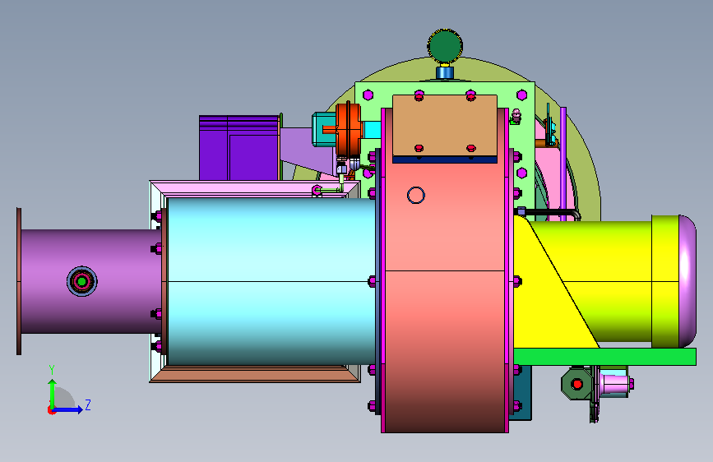
Task: Select the orange disc-shaped actuator
Action: point(349,129)
